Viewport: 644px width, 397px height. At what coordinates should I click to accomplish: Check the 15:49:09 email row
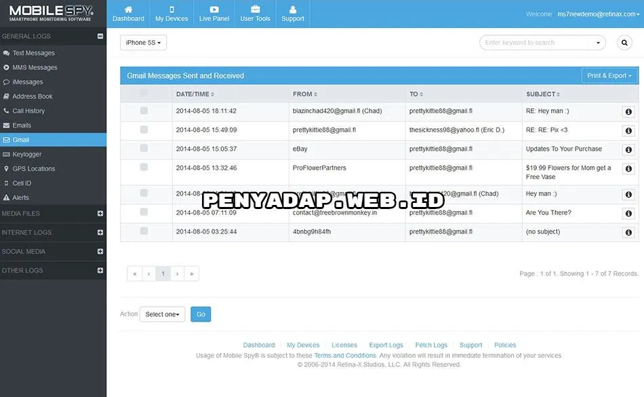[144, 130]
